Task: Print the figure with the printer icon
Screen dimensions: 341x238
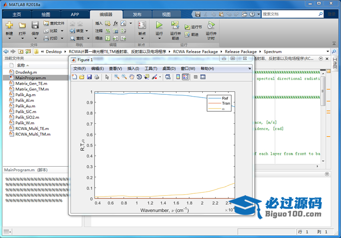Action: (97, 77)
